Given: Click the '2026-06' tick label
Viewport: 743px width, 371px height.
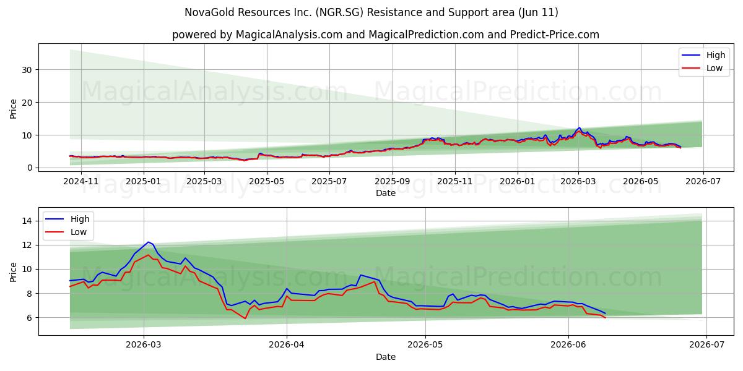Looking at the screenshot, I should [568, 345].
